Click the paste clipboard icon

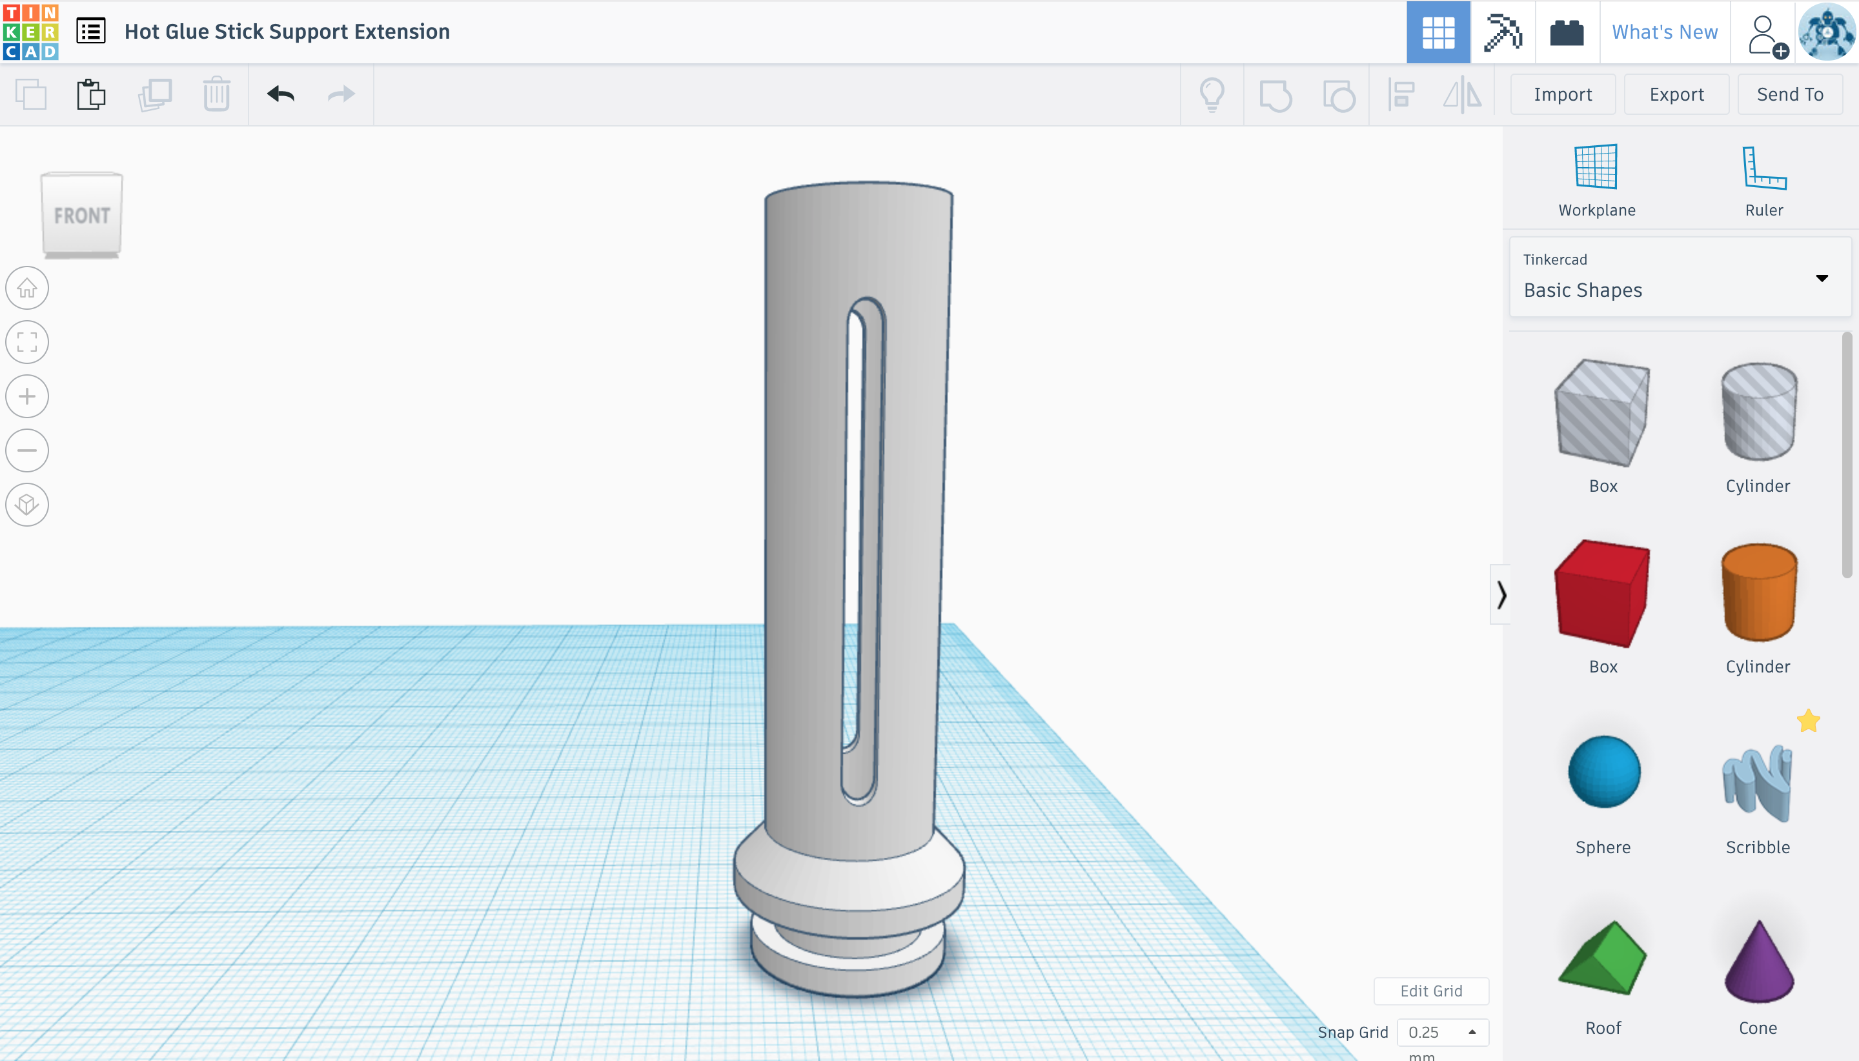(91, 94)
